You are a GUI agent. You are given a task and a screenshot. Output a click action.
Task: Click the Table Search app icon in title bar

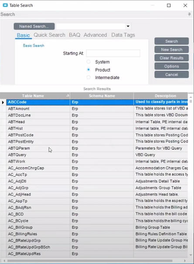point(5,5)
